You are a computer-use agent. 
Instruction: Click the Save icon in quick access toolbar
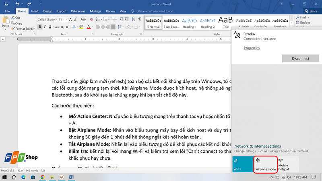[x=6, y=4]
